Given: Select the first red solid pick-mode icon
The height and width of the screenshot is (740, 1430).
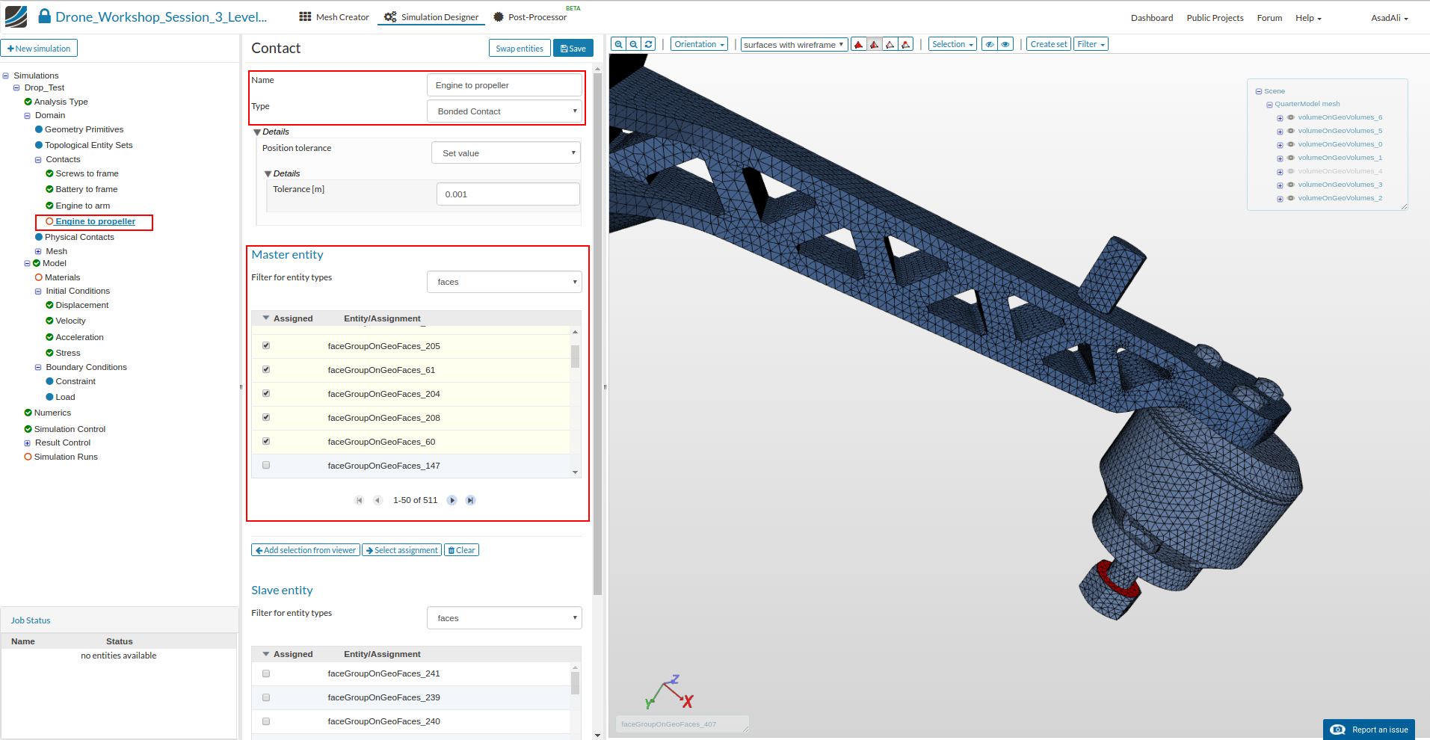Looking at the screenshot, I should [859, 44].
